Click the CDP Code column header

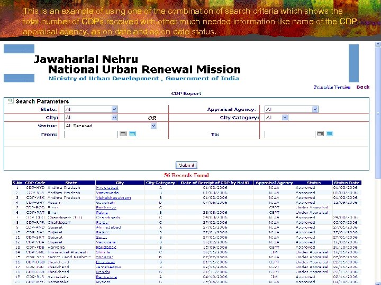click(35, 183)
